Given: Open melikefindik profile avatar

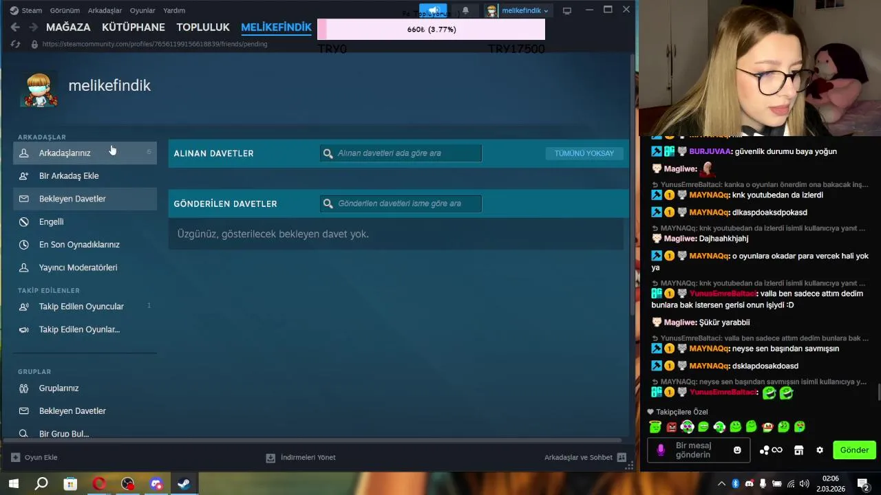Looking at the screenshot, I should [39, 89].
